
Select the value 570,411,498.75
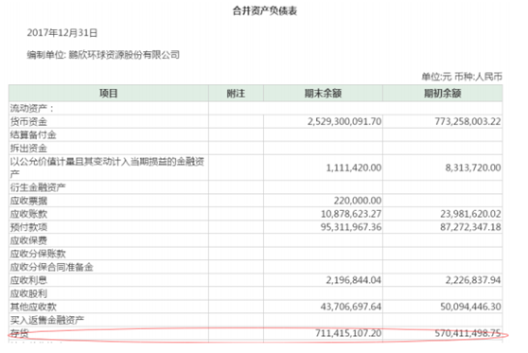tap(467, 333)
